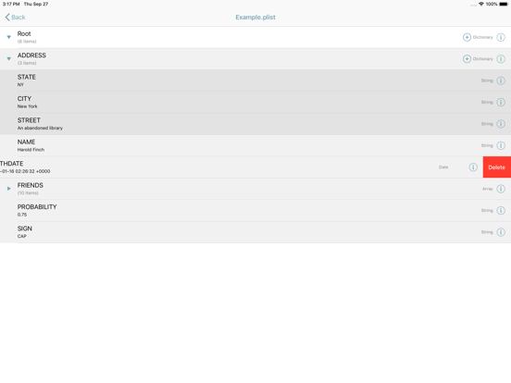Collapse the ADDRESS dictionary triangle
Image resolution: width=511 pixels, height=383 pixels.
coord(9,59)
